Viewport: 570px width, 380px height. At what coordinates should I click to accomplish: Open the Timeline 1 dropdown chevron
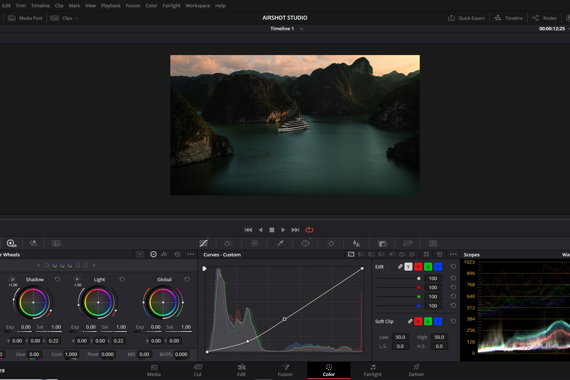click(302, 29)
